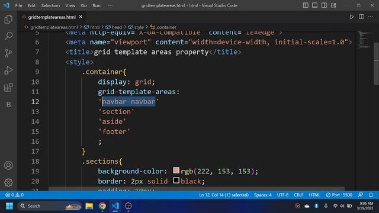Change file encoding UTF-8
This screenshot has width=379, height=213.
click(283, 195)
